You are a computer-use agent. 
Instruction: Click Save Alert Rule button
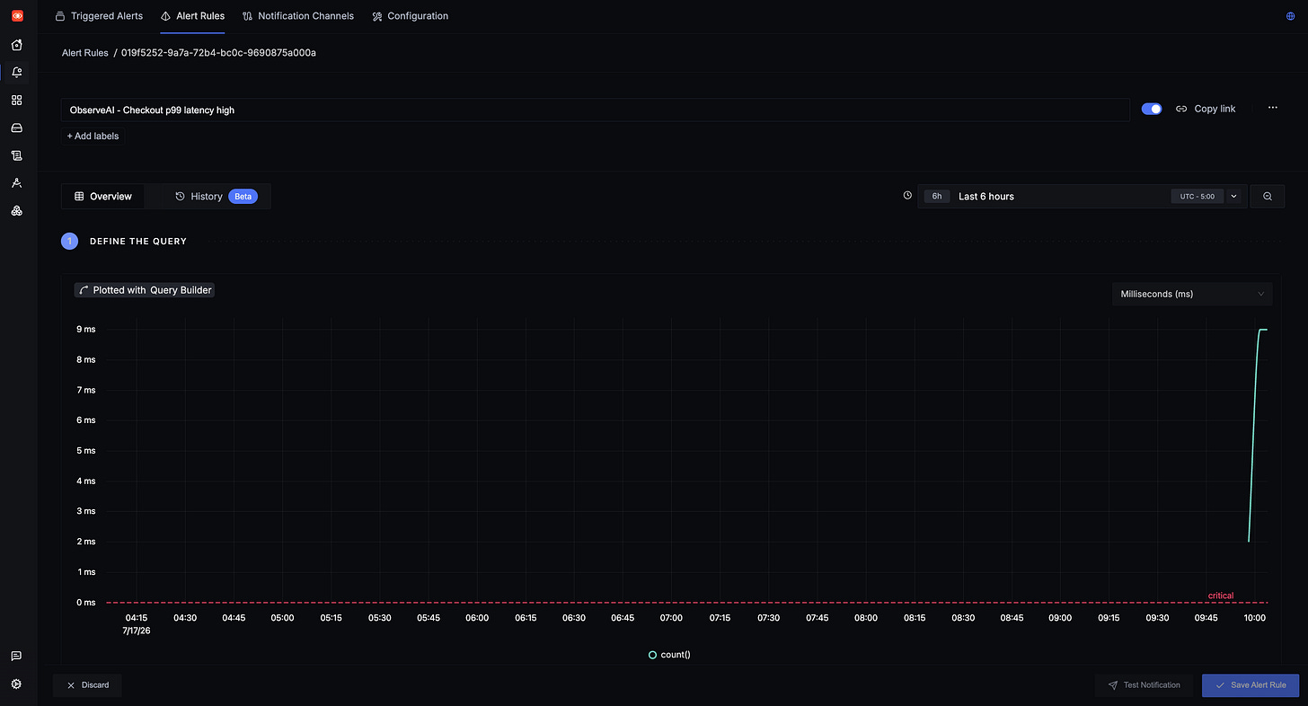1251,685
